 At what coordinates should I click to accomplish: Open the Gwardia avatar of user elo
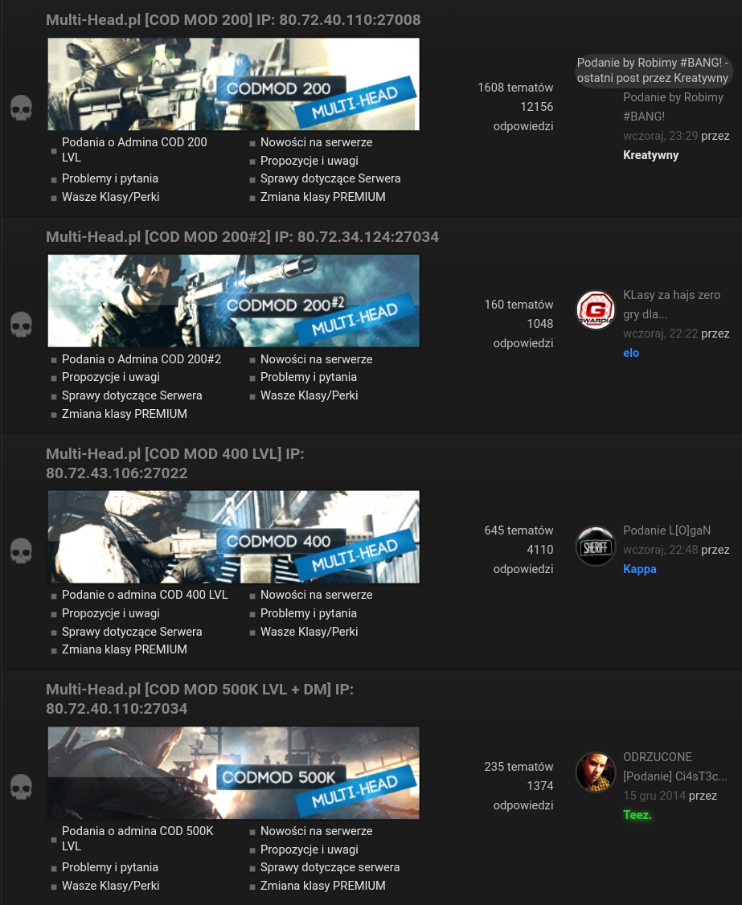[596, 310]
